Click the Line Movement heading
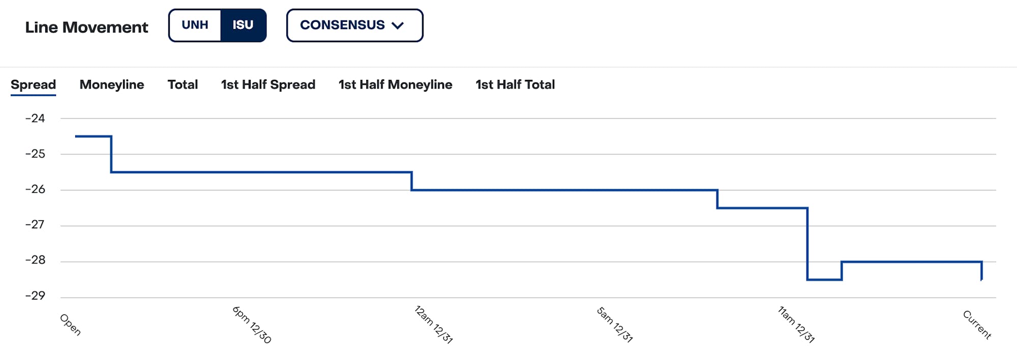Image resolution: width=1017 pixels, height=351 pixels. pos(86,27)
